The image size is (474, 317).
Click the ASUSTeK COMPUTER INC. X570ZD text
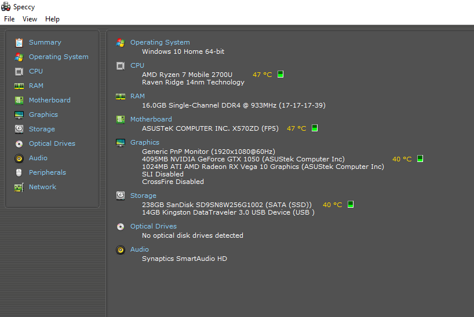click(210, 128)
